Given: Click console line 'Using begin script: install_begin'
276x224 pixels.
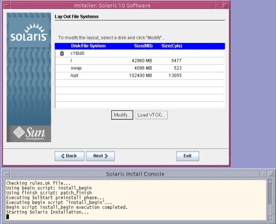Looking at the screenshot, I should [49, 188].
